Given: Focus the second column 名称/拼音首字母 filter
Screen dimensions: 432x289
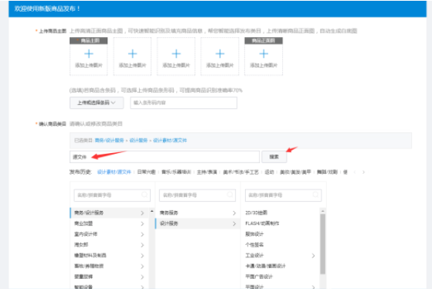Looking at the screenshot, I should pyautogui.click(x=198, y=195).
